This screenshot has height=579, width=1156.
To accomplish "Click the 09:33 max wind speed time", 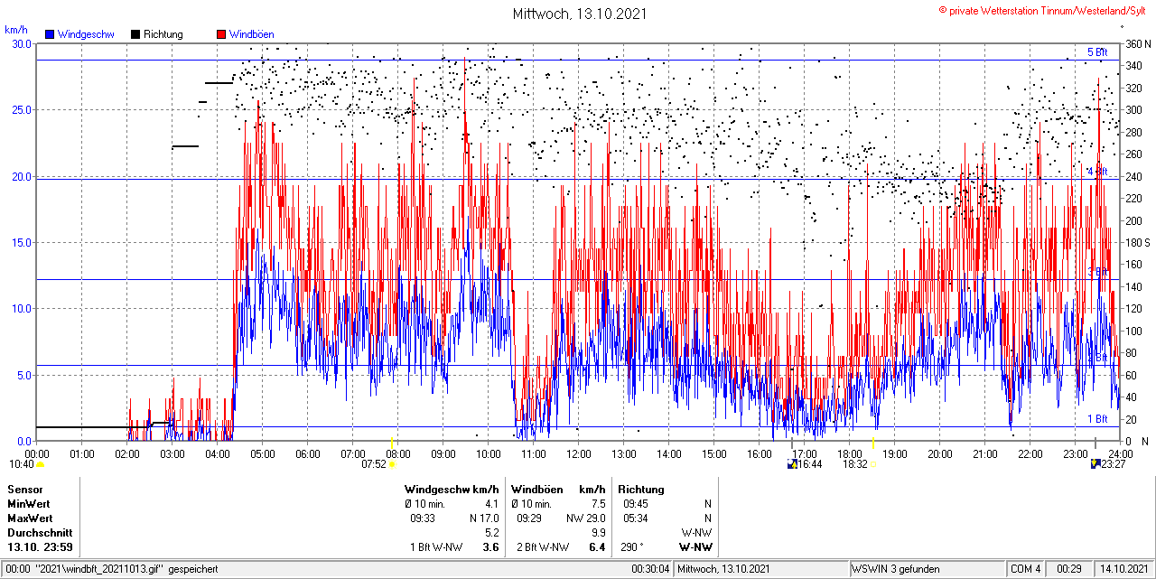I will (424, 518).
